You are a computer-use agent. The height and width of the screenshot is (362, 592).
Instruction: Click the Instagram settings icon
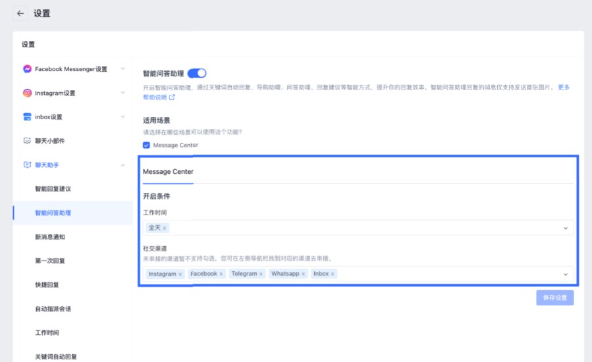27,93
